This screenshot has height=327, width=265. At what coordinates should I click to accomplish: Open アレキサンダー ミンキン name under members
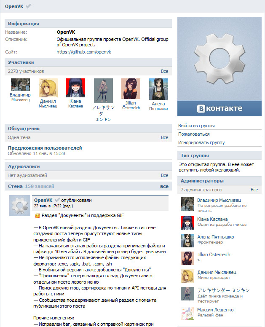point(103,113)
